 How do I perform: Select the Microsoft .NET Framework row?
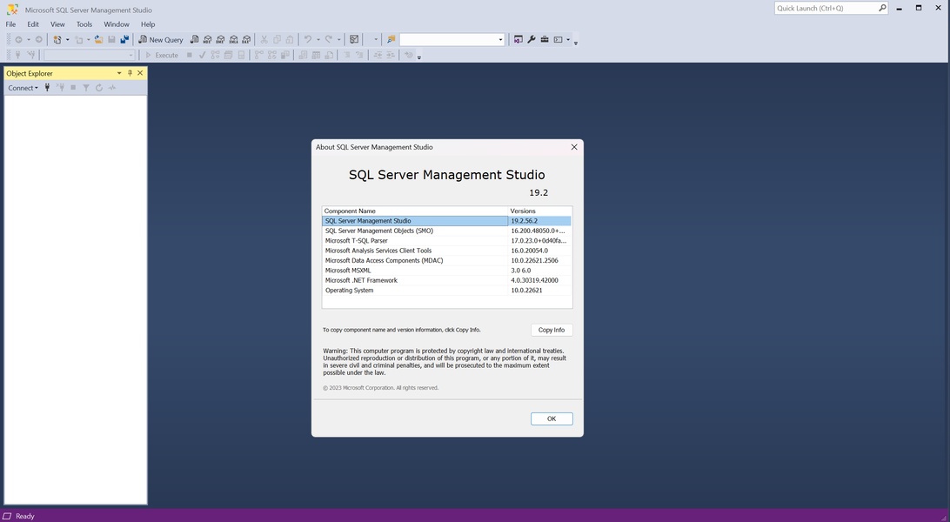[361, 280]
